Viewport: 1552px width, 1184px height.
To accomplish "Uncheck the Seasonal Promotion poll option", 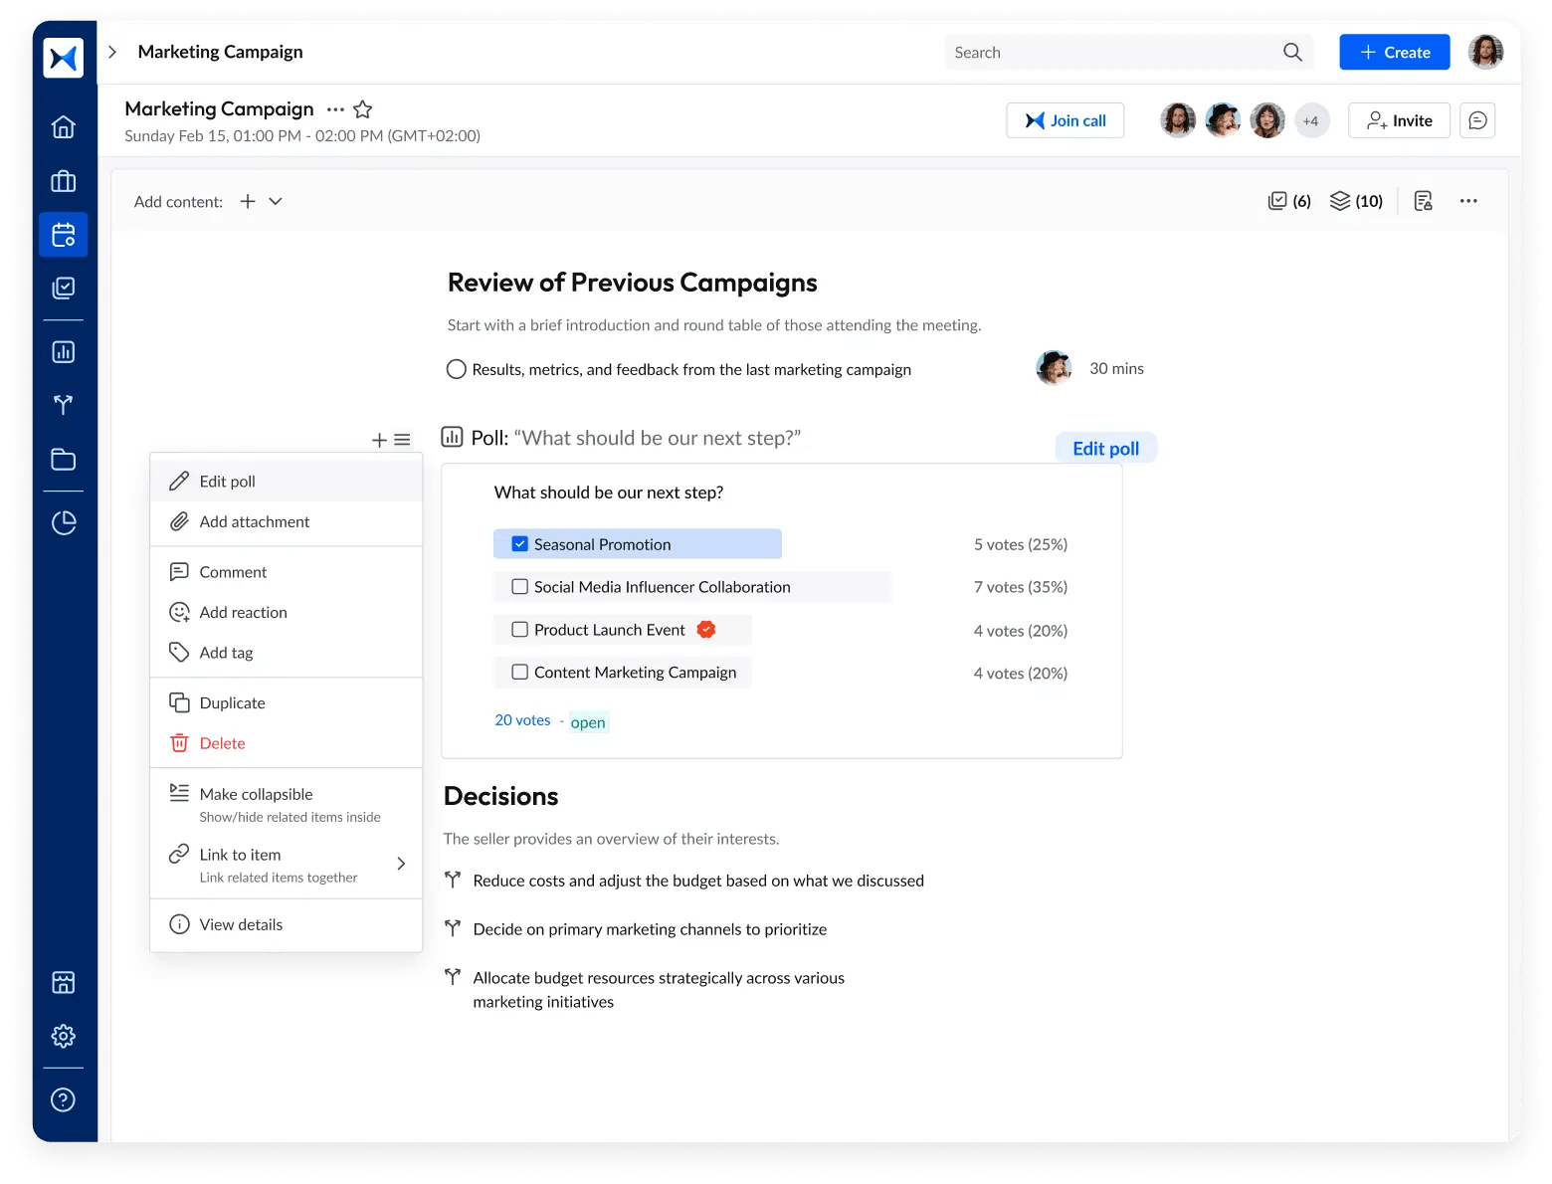I will 519,544.
